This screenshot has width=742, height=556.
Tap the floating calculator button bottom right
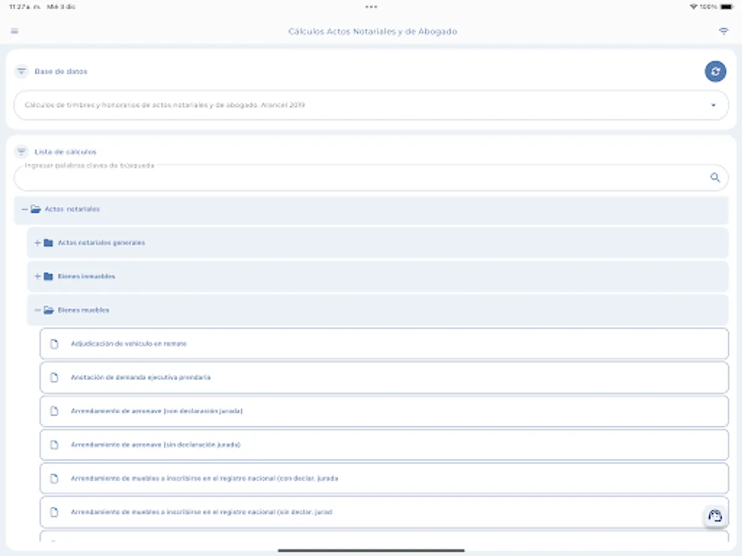click(715, 516)
